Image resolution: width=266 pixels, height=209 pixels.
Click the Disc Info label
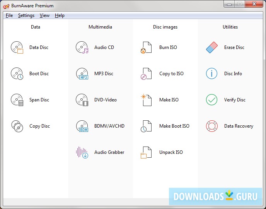coord(233,74)
